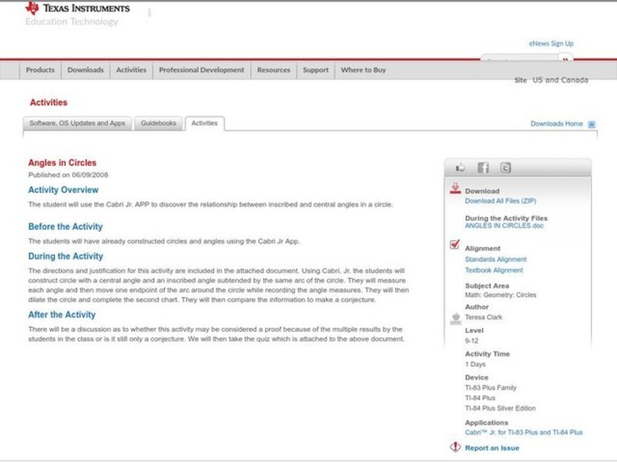
Task: Click the eNews Sign Up link
Action: (551, 44)
